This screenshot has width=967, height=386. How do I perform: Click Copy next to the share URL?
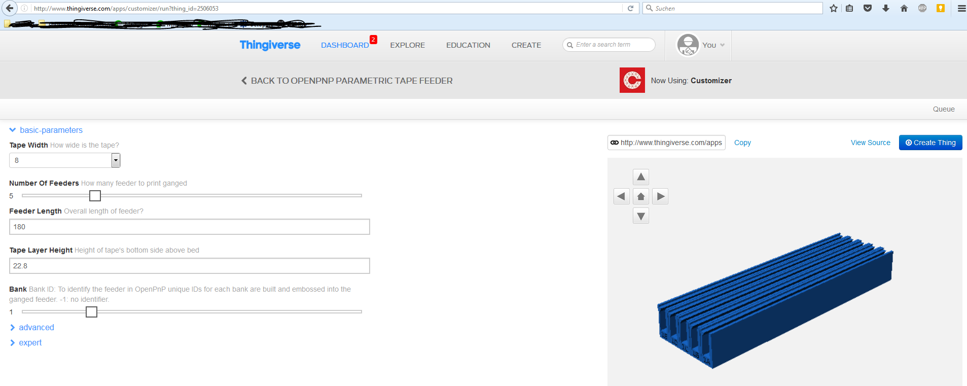pos(742,143)
